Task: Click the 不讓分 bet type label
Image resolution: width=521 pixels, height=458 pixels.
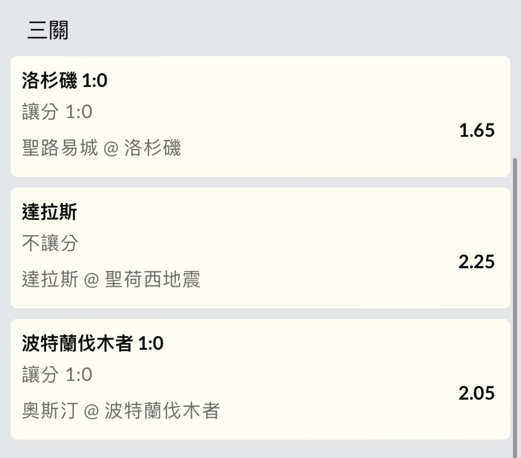Action: (50, 243)
